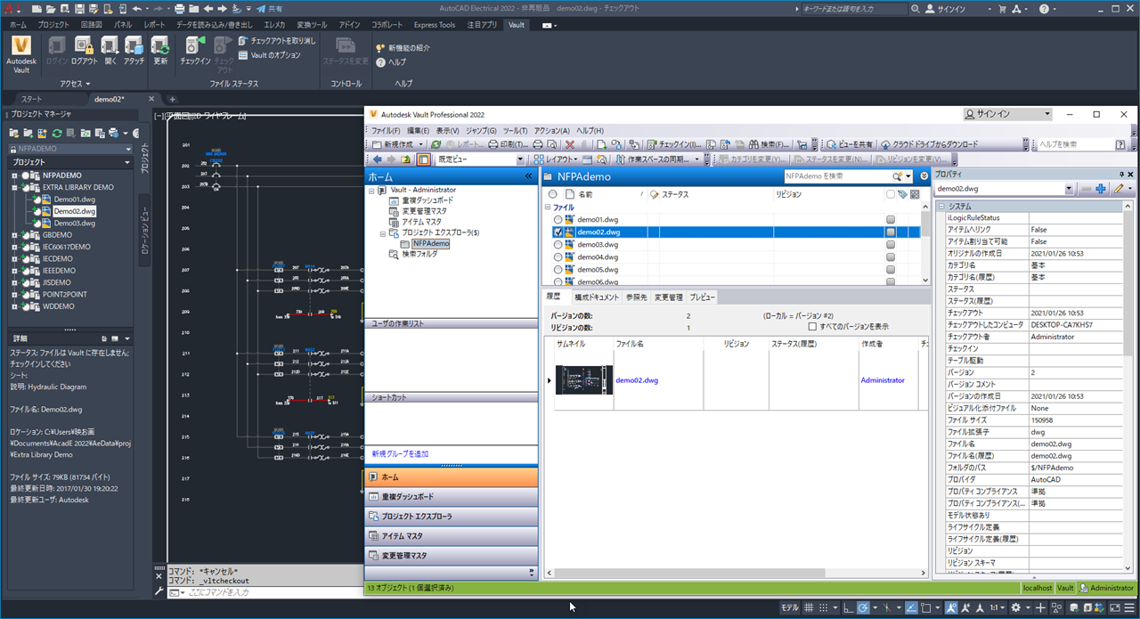
Task: Check すべてのバージョンを表示
Action: 812,327
